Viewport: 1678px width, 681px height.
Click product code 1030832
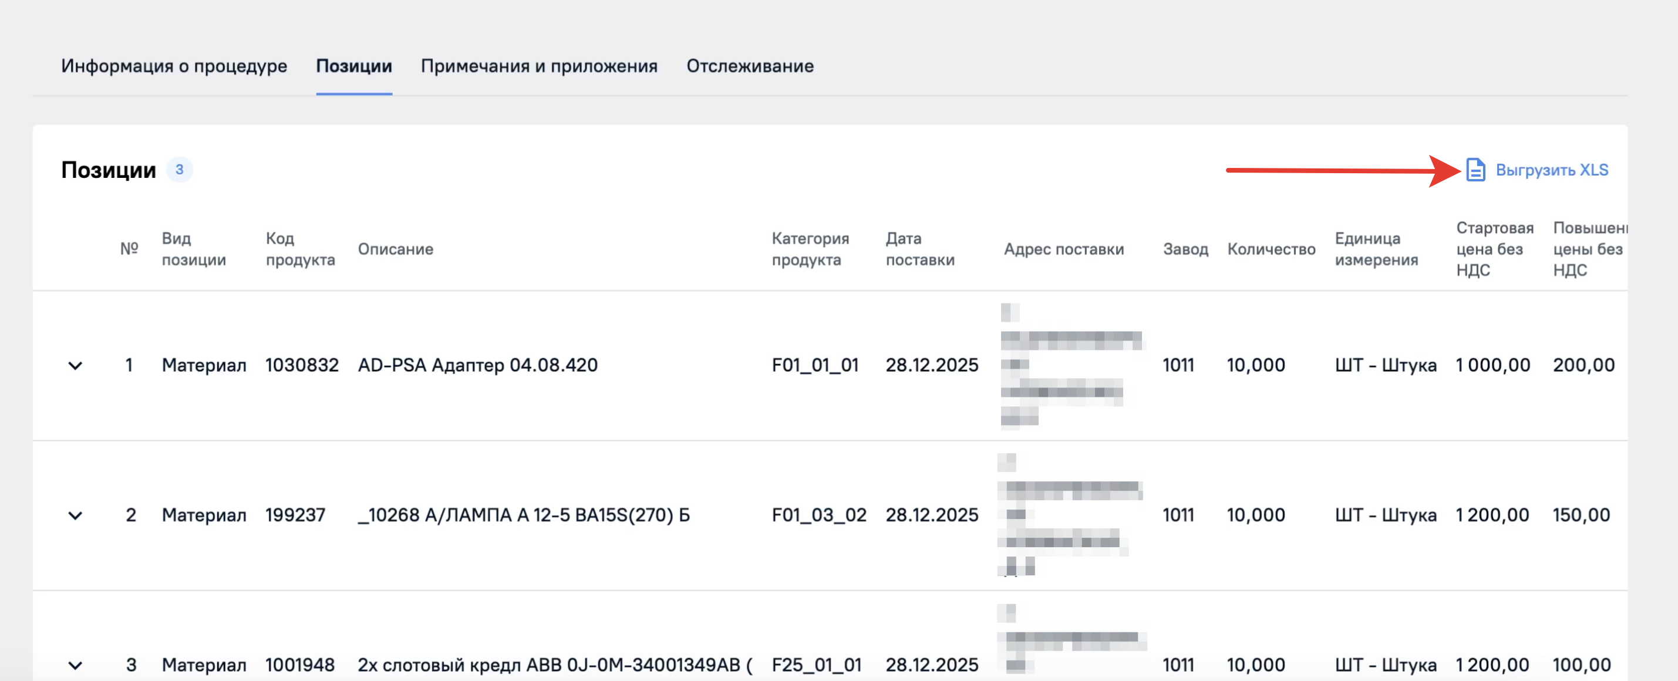pos(302,365)
